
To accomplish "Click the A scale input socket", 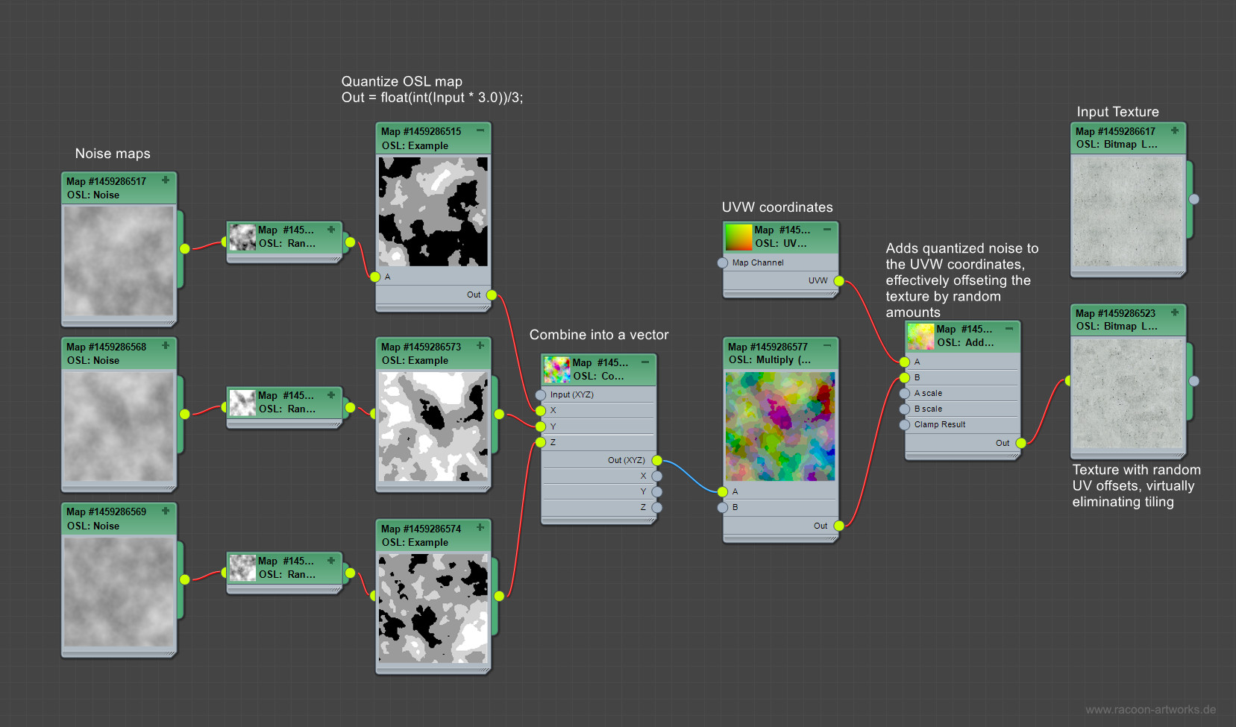I will pyautogui.click(x=905, y=394).
